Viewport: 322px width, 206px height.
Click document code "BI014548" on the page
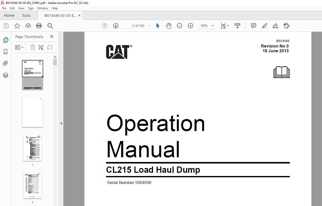click(283, 41)
